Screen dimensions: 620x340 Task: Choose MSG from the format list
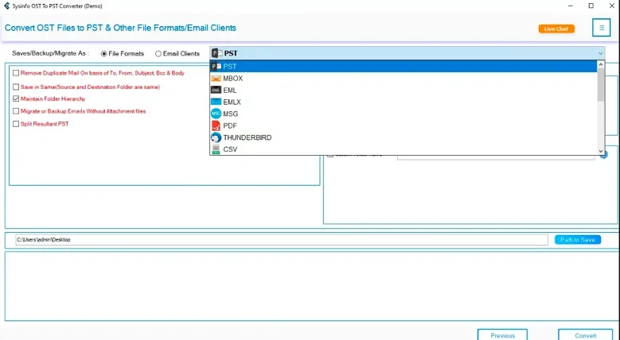[x=404, y=114]
